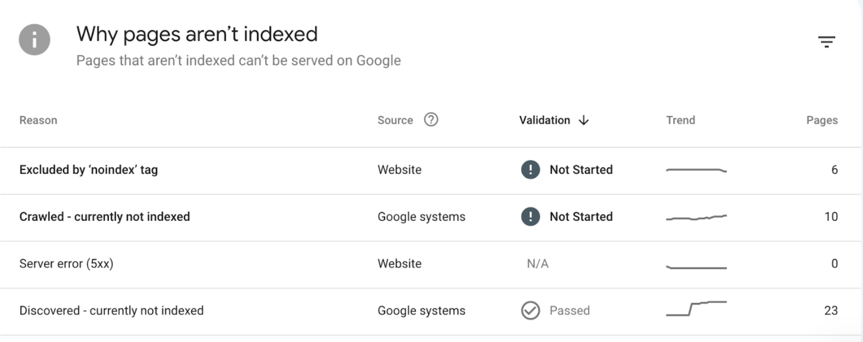Click the gray info circle icon
This screenshot has width=863, height=342.
point(35,40)
